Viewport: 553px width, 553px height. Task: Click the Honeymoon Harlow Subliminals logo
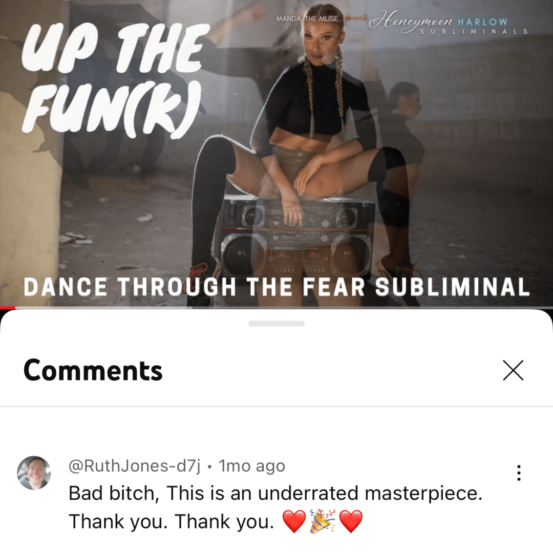tap(449, 23)
